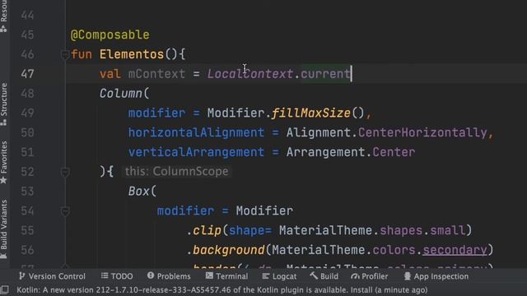Click the fillMaxSize call
The width and height of the screenshot is (527, 296).
tap(311, 113)
